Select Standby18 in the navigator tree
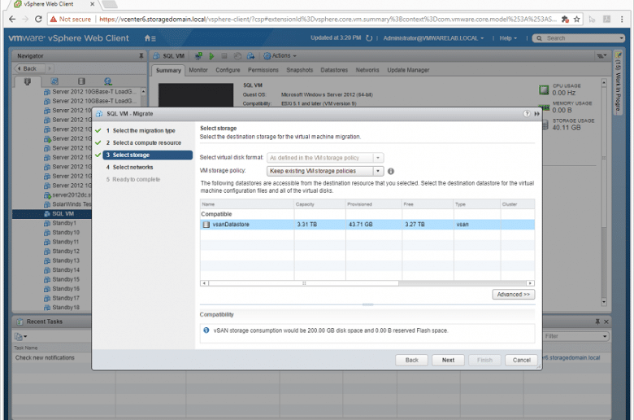 (66, 308)
